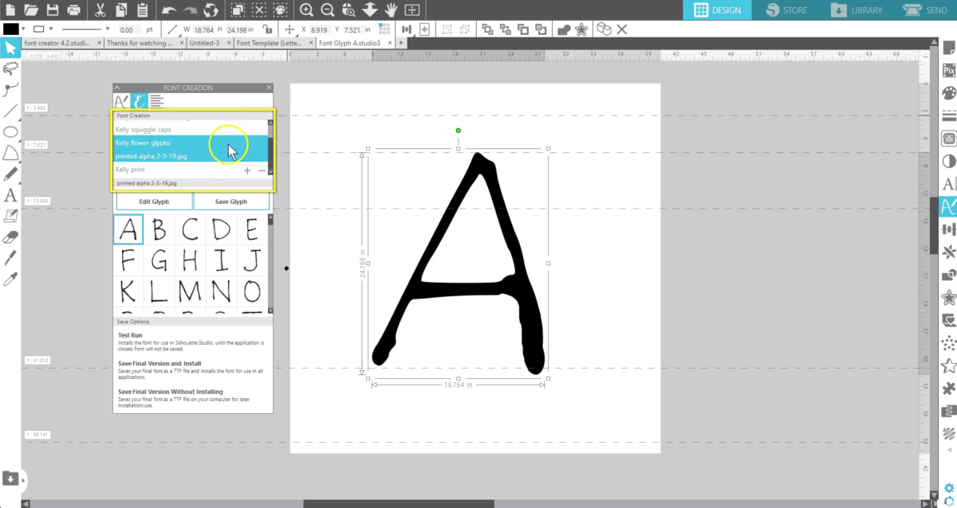Click Test Run save option
The image size is (957, 508).
coord(131,335)
